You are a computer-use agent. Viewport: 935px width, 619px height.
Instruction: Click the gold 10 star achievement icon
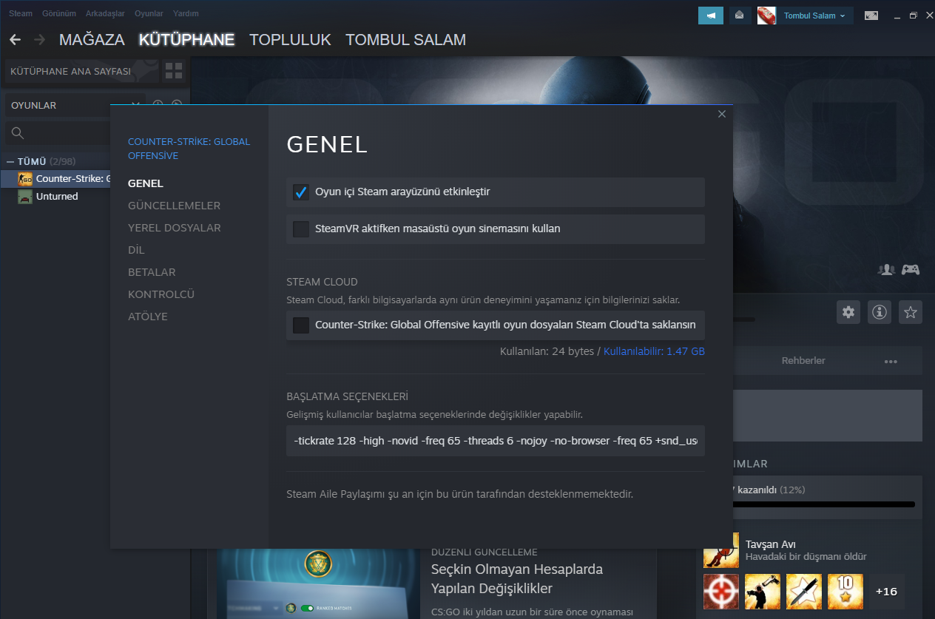tap(845, 592)
